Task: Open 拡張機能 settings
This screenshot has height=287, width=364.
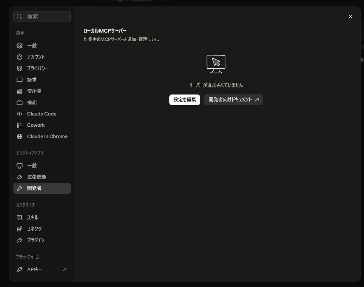Action: tap(42, 177)
